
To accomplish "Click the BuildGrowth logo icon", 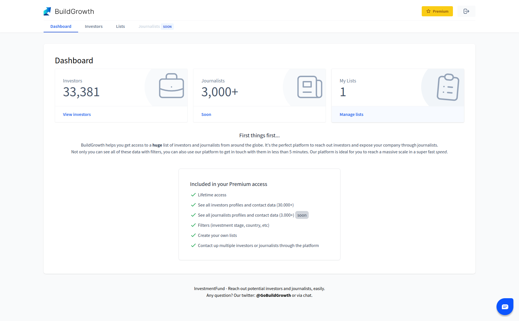I will coord(47,11).
